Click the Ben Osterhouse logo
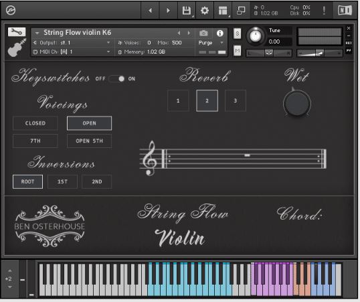The width and height of the screenshot is (360, 302). point(50,226)
